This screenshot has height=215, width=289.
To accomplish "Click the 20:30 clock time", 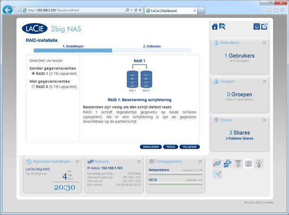I will tap(65, 187).
